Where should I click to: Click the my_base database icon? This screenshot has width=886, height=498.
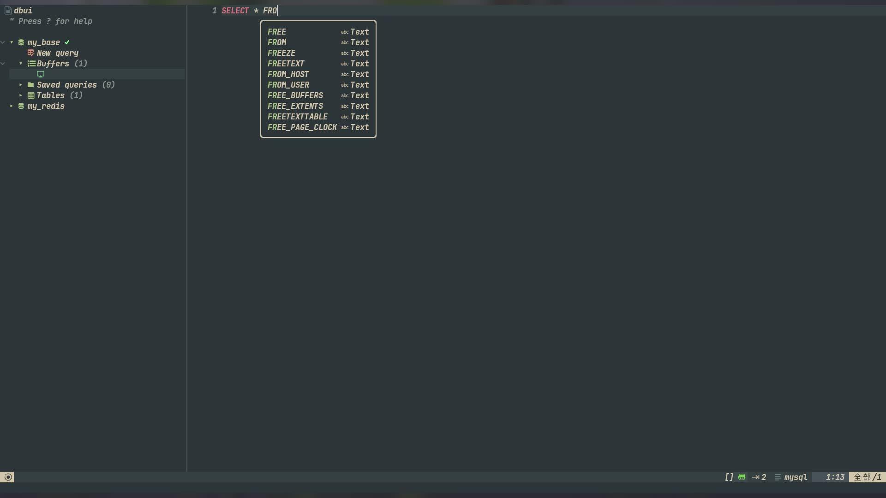(x=21, y=42)
